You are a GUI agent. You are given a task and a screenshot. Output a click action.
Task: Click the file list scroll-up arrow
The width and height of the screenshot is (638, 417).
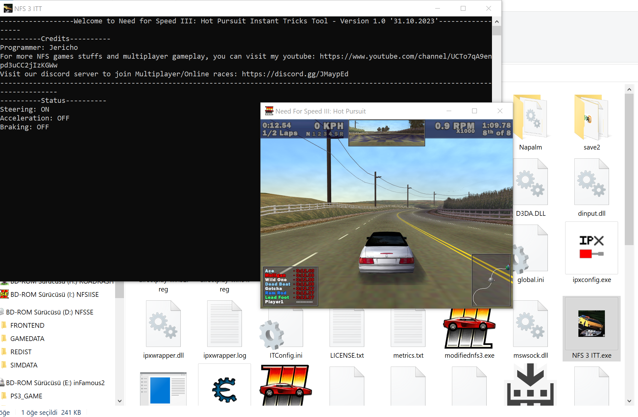[629, 89]
